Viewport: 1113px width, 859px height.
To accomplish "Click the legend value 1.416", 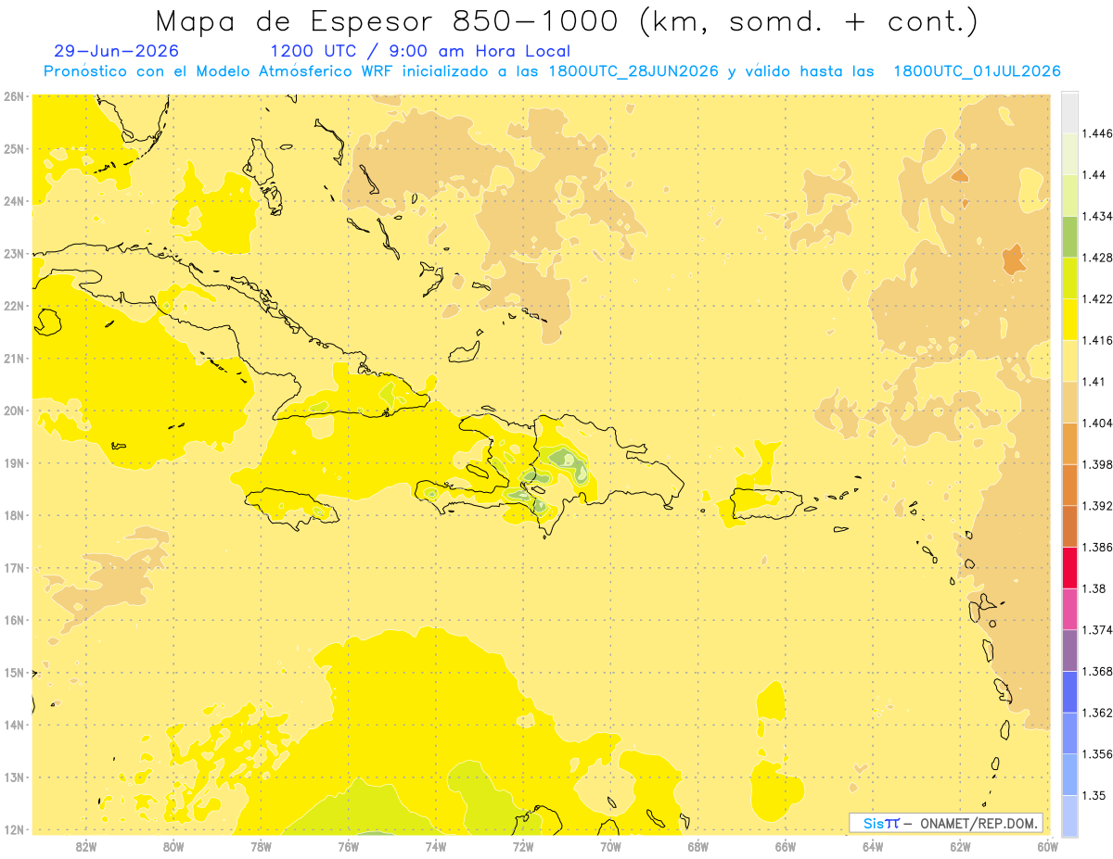I will pyautogui.click(x=1096, y=340).
